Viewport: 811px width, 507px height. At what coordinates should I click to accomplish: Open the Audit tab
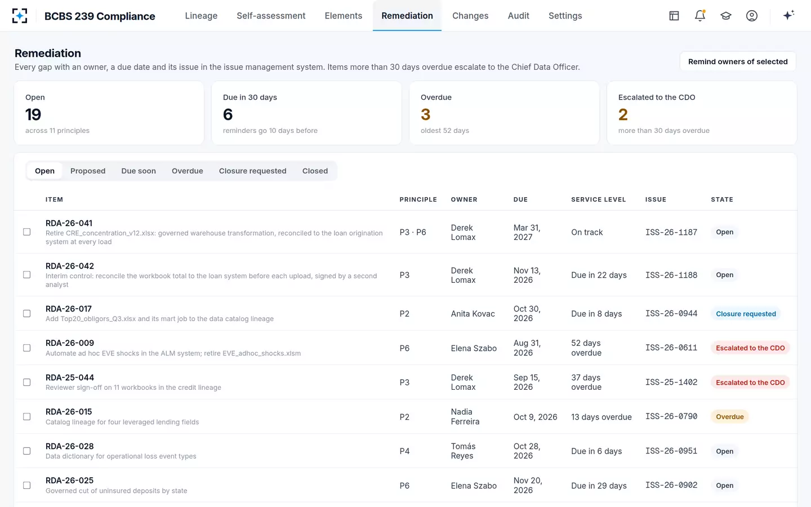518,16
